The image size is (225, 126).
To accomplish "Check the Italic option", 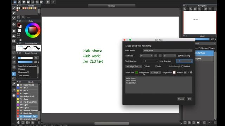I will tap(156, 66).
